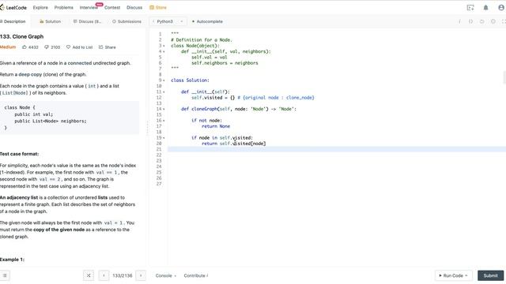
Task: Open the Problems menu
Action: [x=63, y=7]
